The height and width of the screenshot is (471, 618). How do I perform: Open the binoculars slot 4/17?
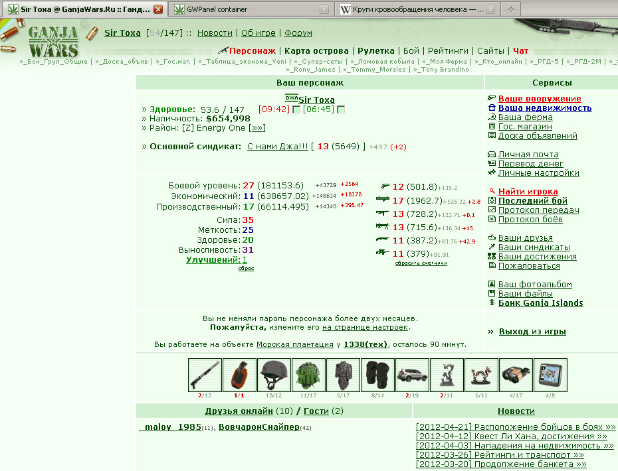pos(516,375)
